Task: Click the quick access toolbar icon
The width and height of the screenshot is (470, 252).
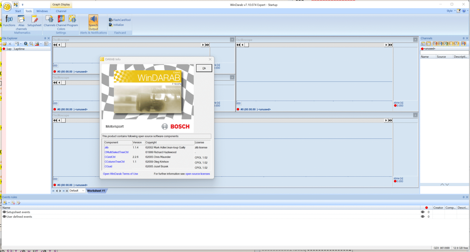Action: 16,5
